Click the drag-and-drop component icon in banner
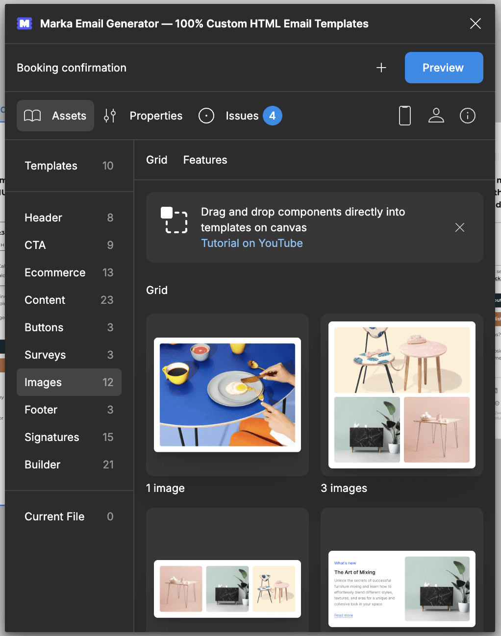Screen dimensions: 501x636 174,220
